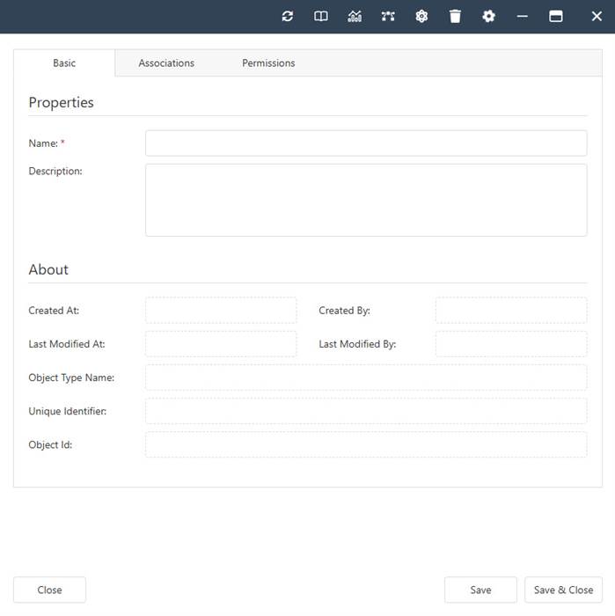Click the Created By field
This screenshot has width=615, height=616.
pyautogui.click(x=511, y=311)
